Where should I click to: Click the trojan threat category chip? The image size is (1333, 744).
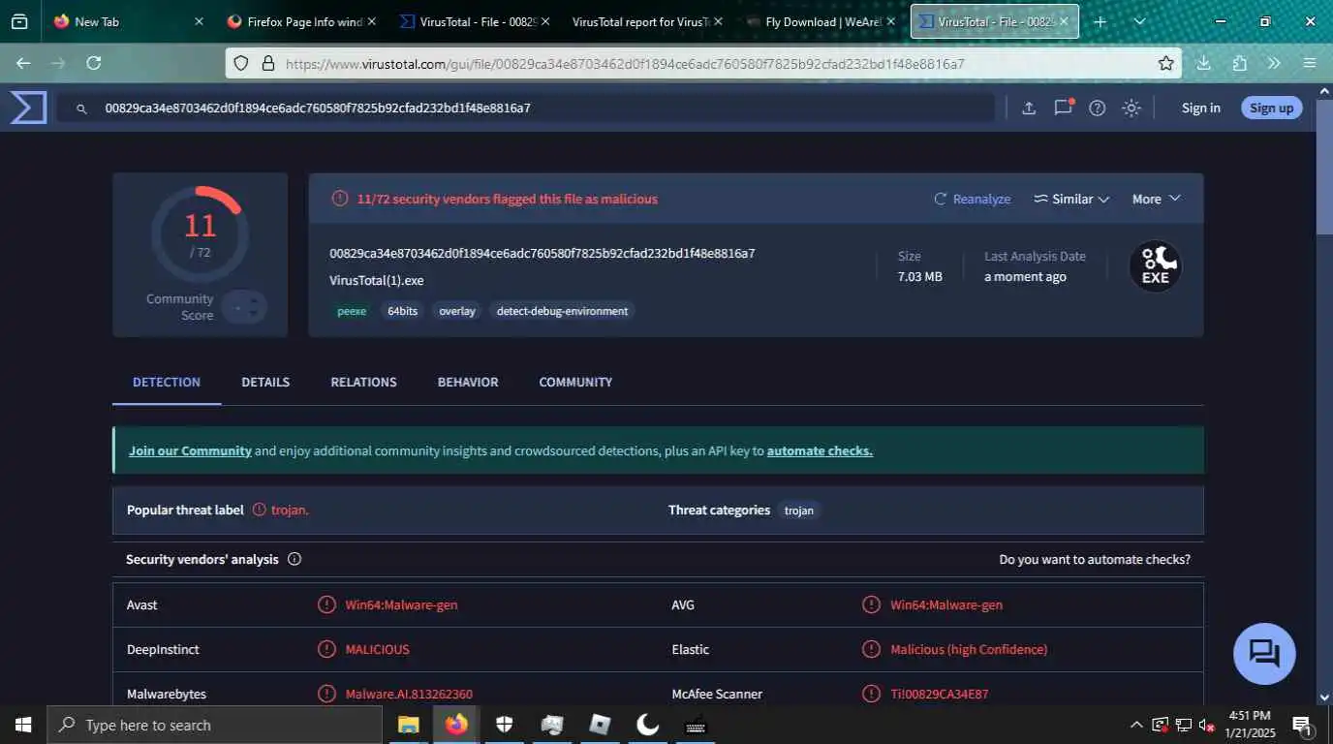799,511
